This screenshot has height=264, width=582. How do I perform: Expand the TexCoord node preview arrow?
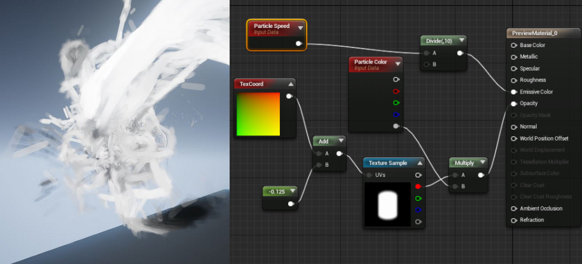[x=291, y=84]
